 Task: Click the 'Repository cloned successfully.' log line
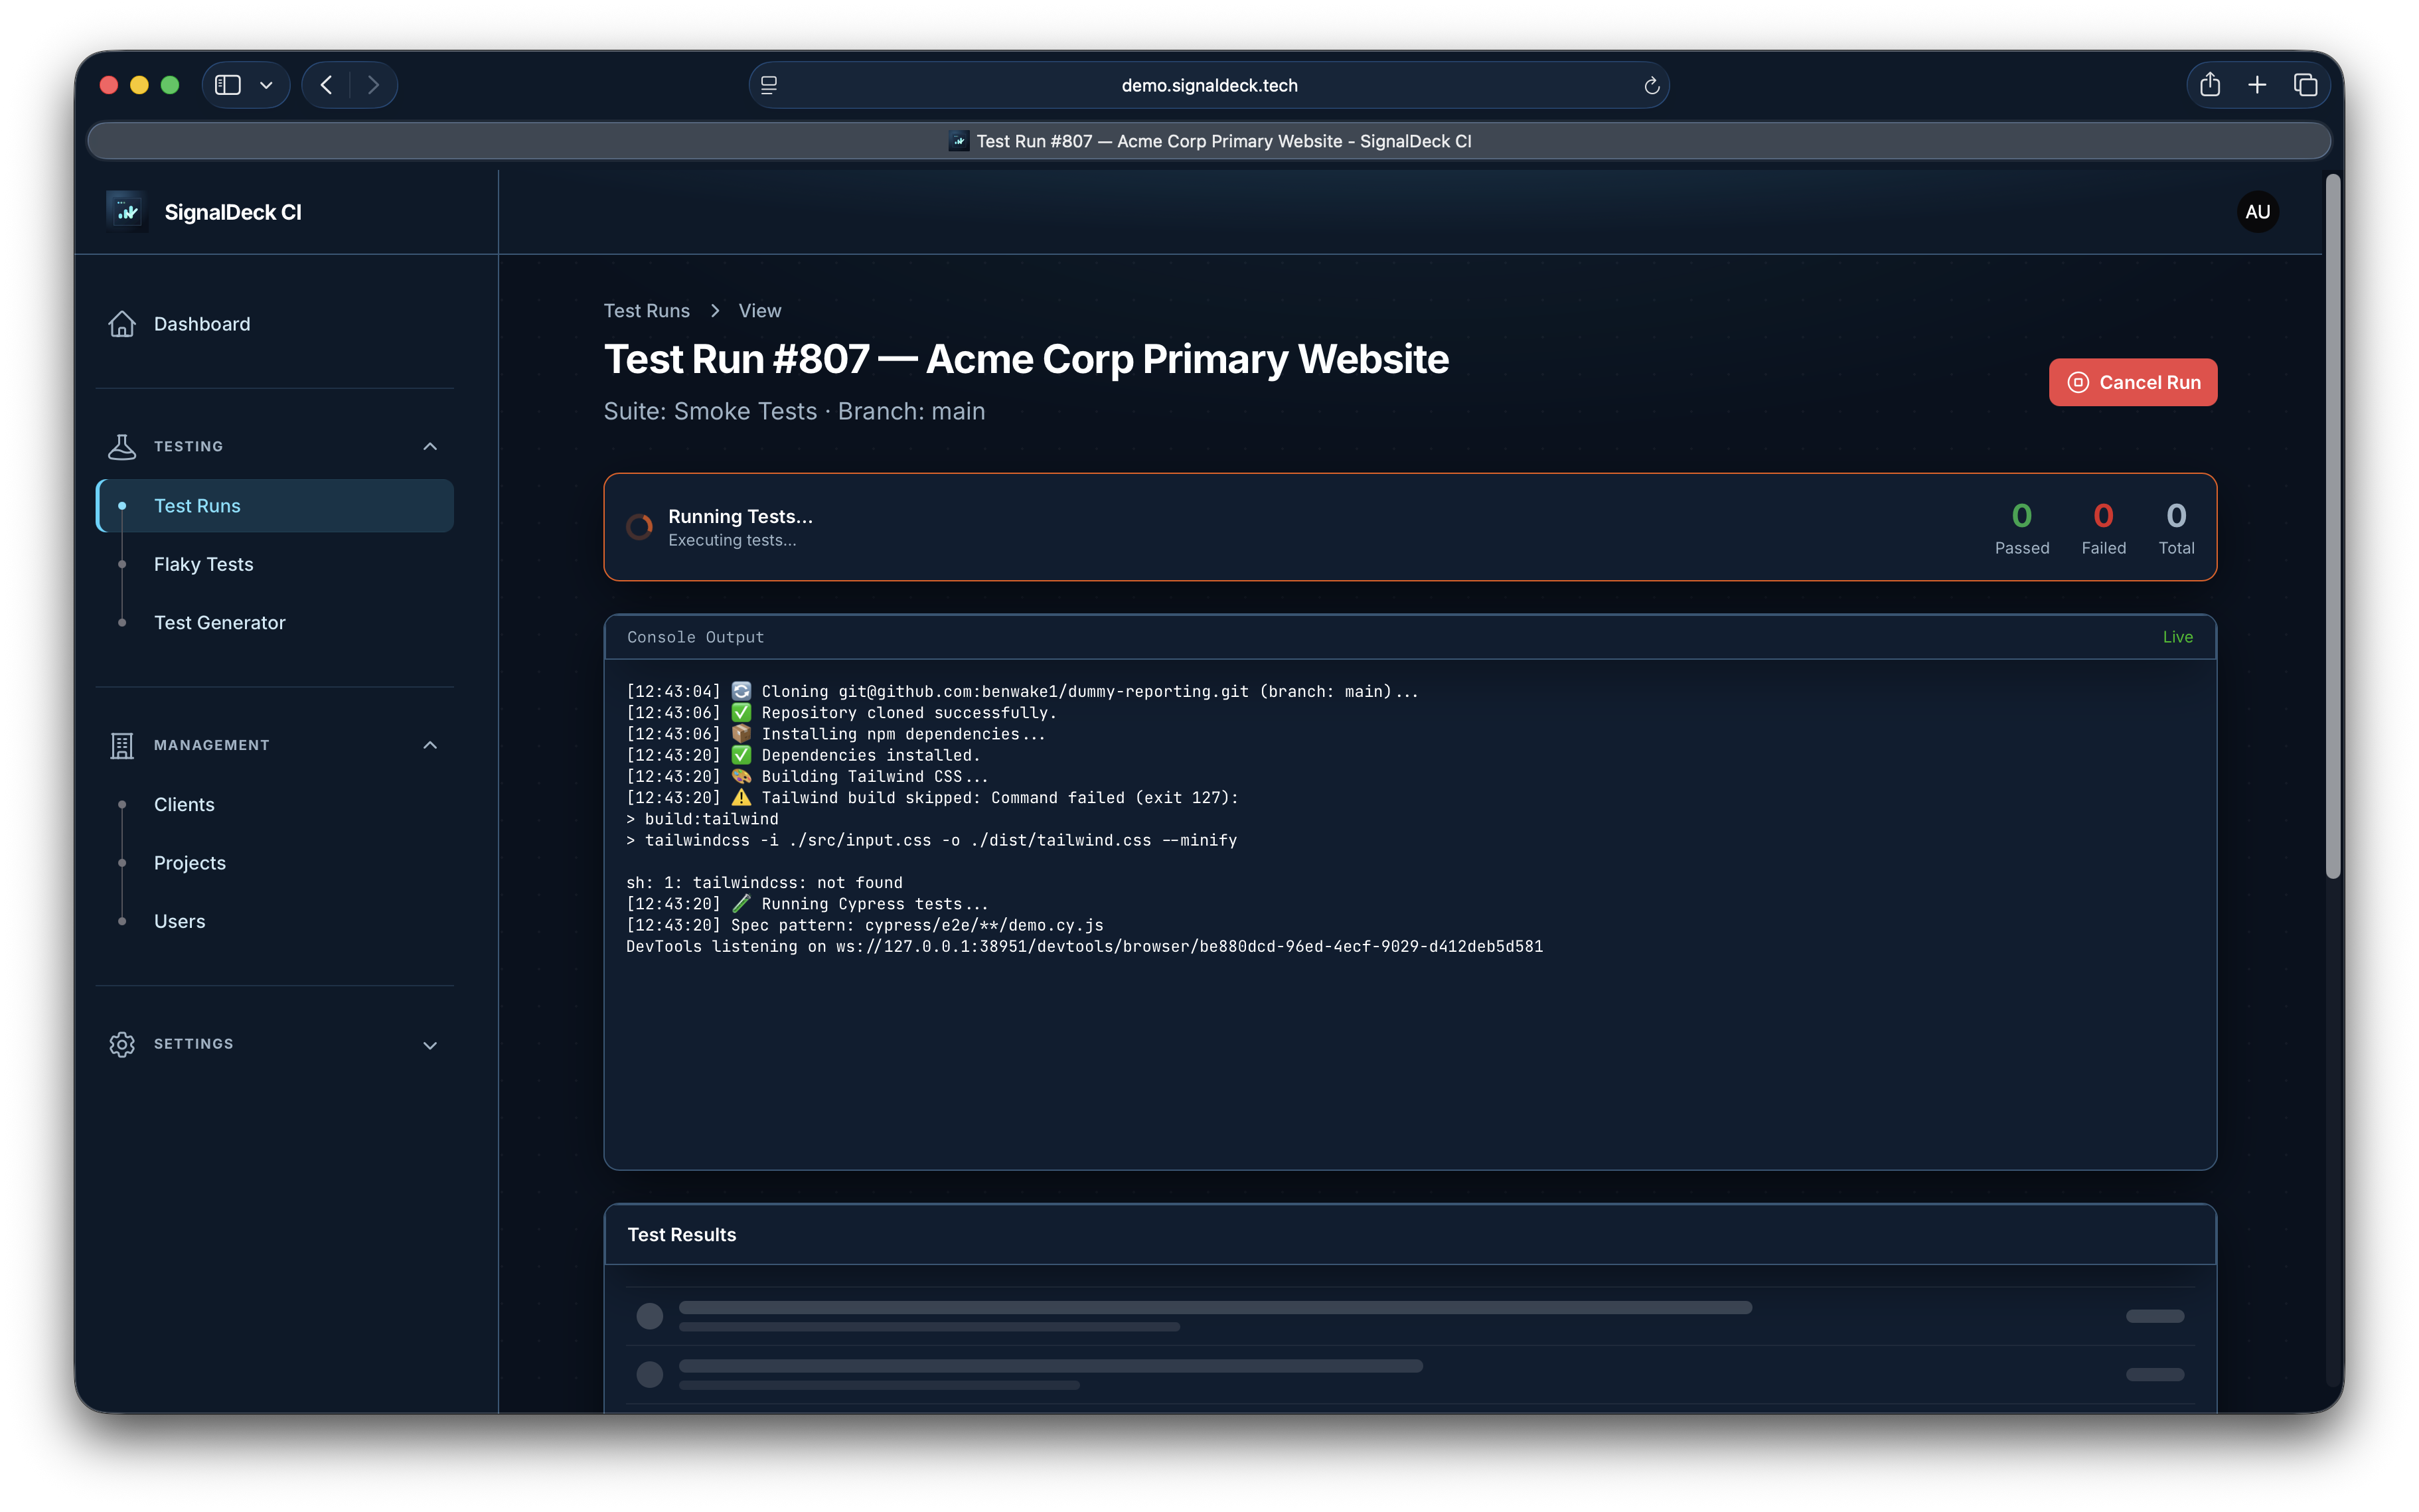click(841, 713)
